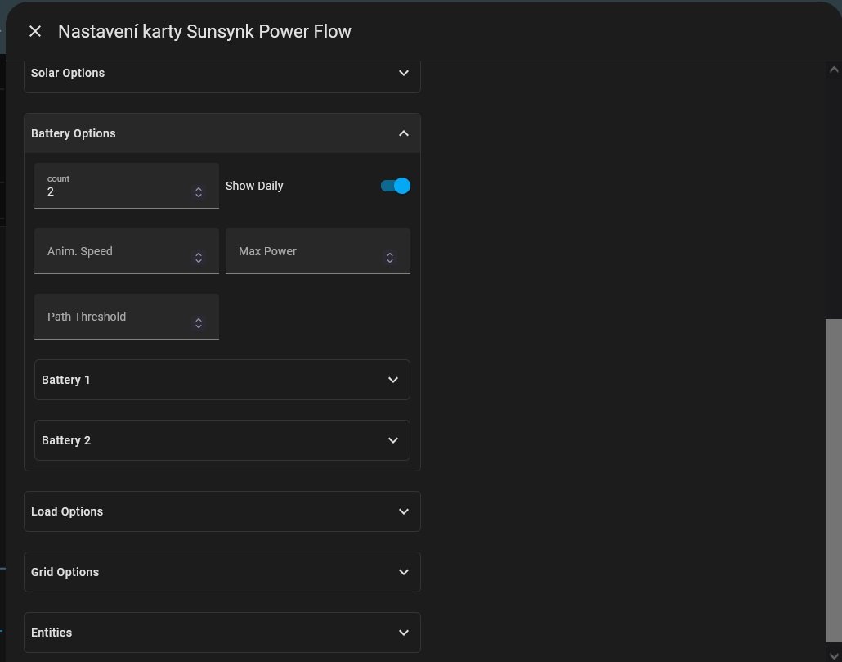Click the Battery 2 chevron icon
Image resolution: width=842 pixels, height=662 pixels.
tap(393, 440)
